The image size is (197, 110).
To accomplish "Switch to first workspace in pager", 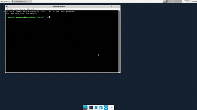I will (x=165, y=1).
